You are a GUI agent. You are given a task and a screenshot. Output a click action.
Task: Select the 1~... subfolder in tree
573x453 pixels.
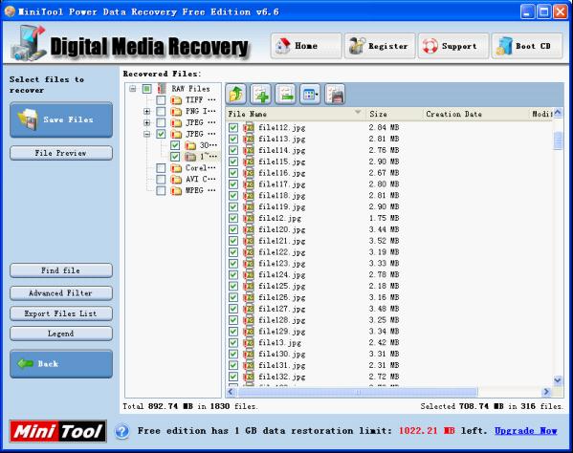[209, 157]
